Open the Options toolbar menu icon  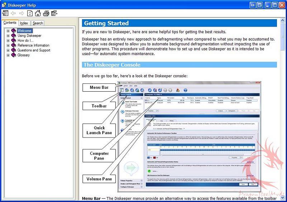(54, 13)
